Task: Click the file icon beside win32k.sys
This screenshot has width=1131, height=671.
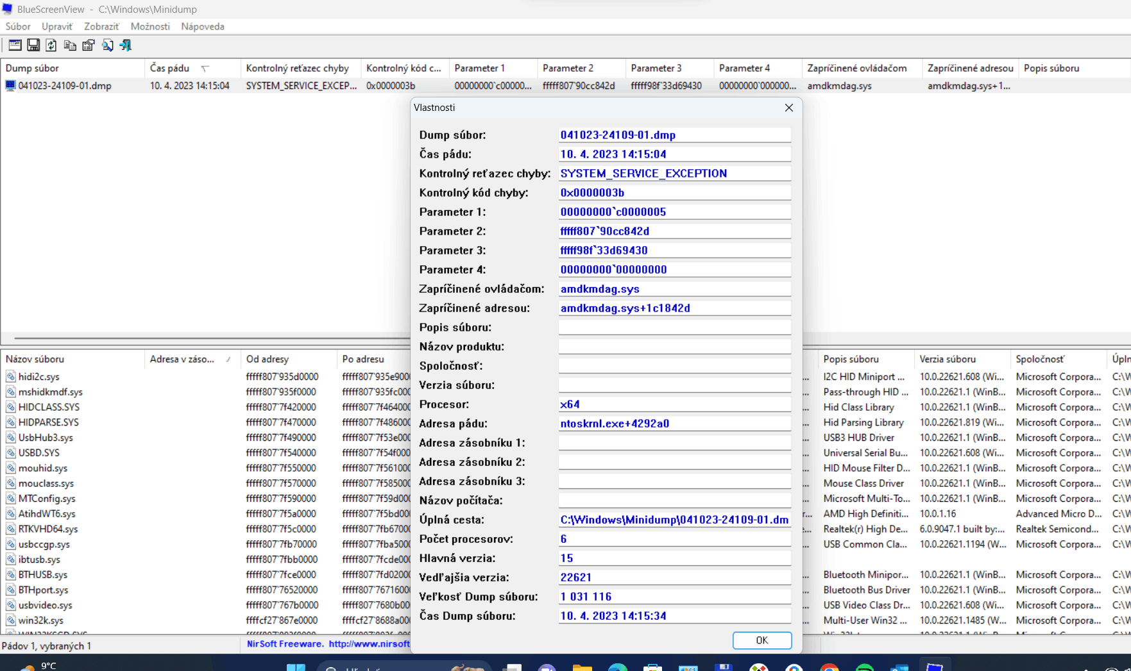Action: pyautogui.click(x=11, y=620)
